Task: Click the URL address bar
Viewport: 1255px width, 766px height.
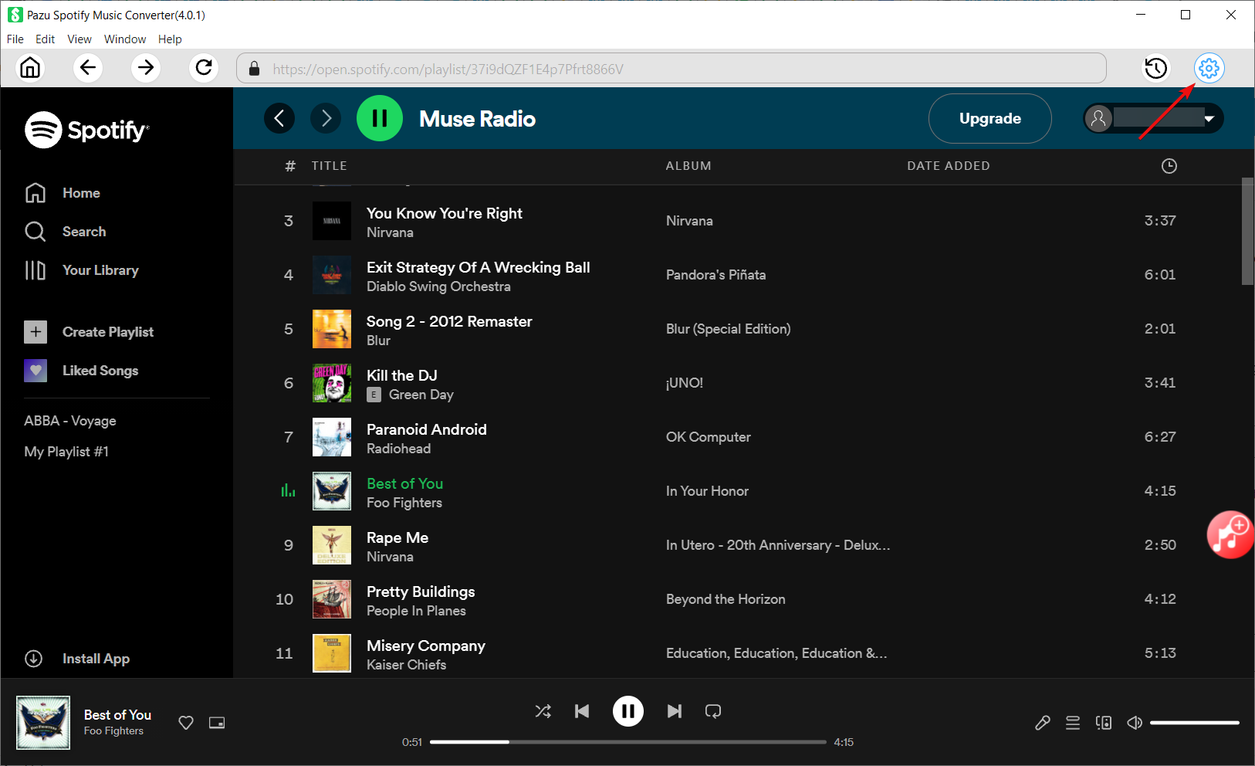Action: tap(671, 69)
